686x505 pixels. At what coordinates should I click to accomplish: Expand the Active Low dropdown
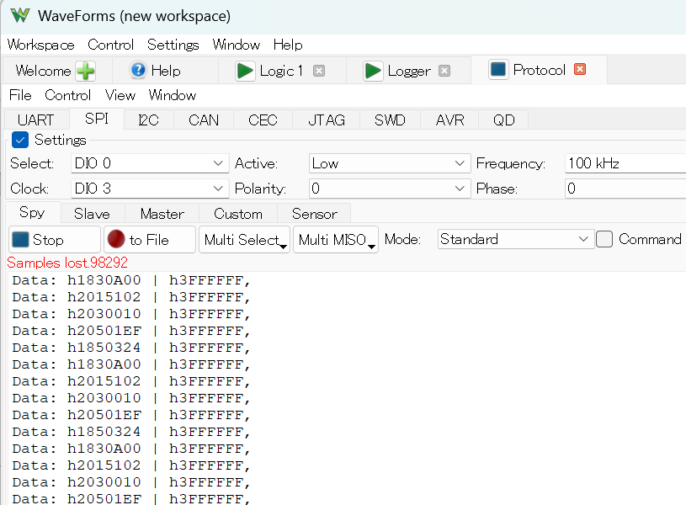tap(390, 163)
